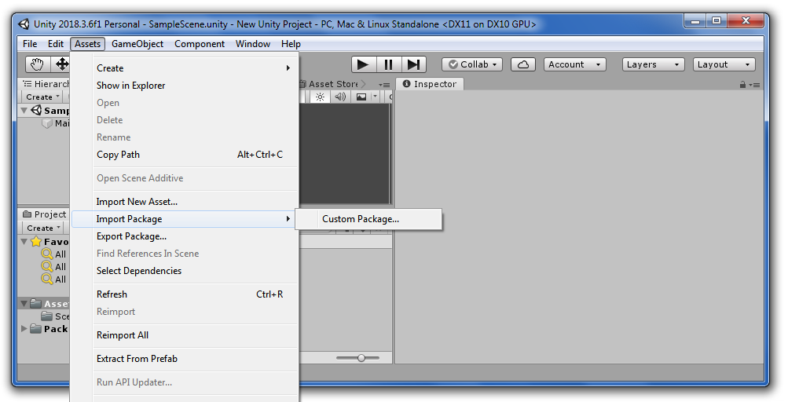Open Hierarchy Create dropdown

pyautogui.click(x=42, y=97)
